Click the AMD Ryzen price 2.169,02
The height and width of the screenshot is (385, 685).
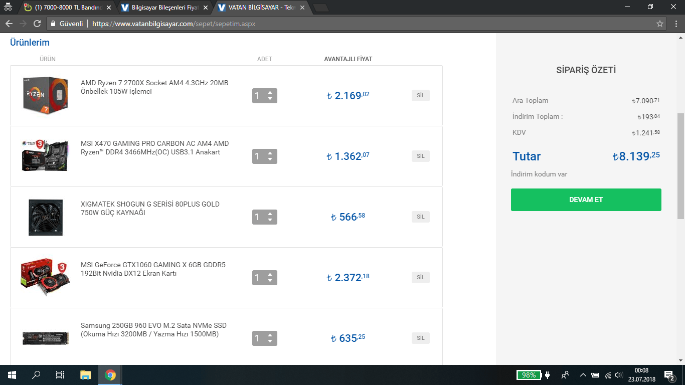pyautogui.click(x=348, y=95)
